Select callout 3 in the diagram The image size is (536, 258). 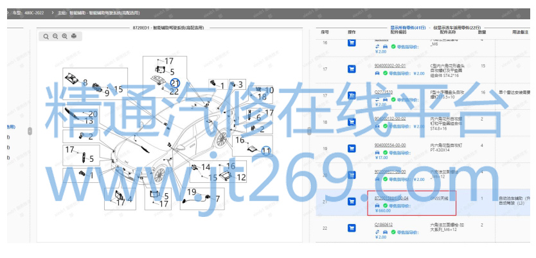pos(240,84)
